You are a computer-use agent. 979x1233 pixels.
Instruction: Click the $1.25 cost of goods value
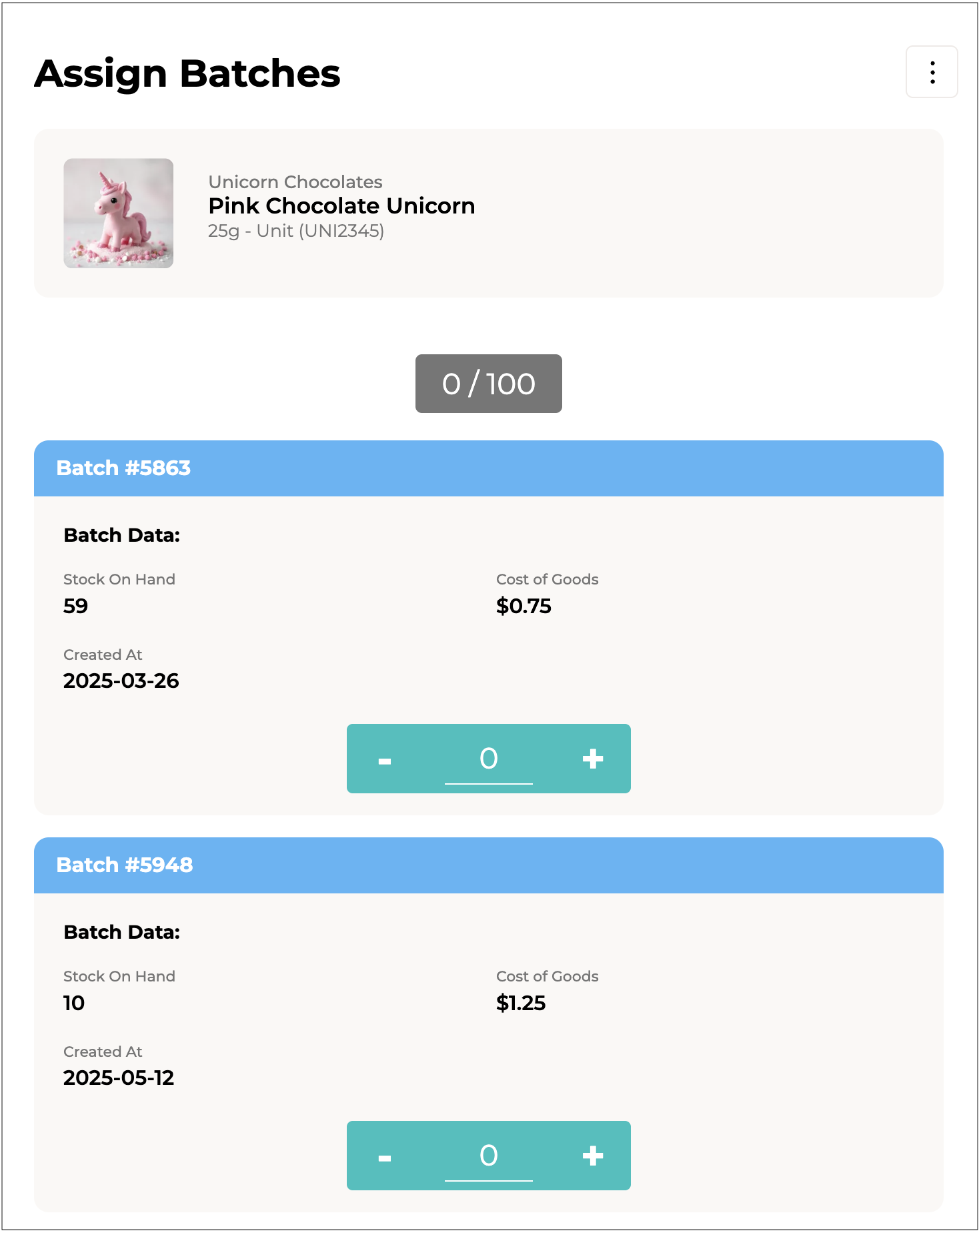(x=521, y=1003)
